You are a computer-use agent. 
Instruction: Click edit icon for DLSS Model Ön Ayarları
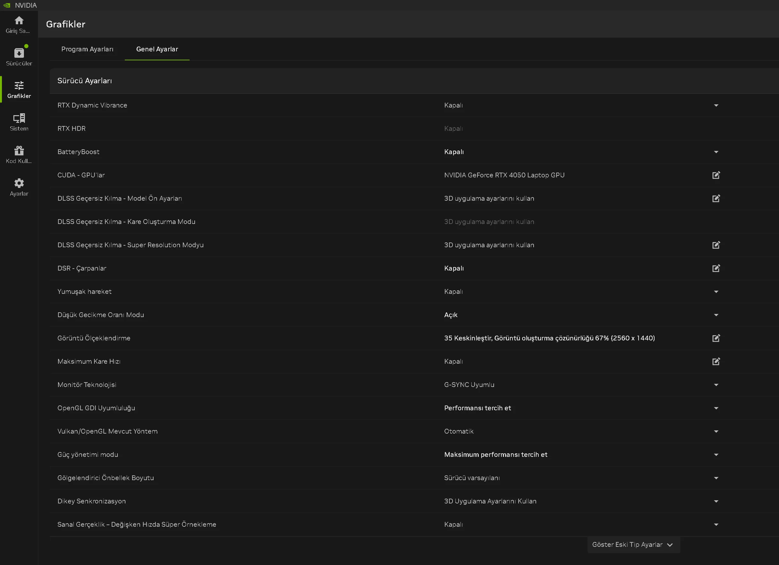[716, 198]
